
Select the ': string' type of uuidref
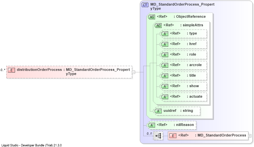click(187, 111)
